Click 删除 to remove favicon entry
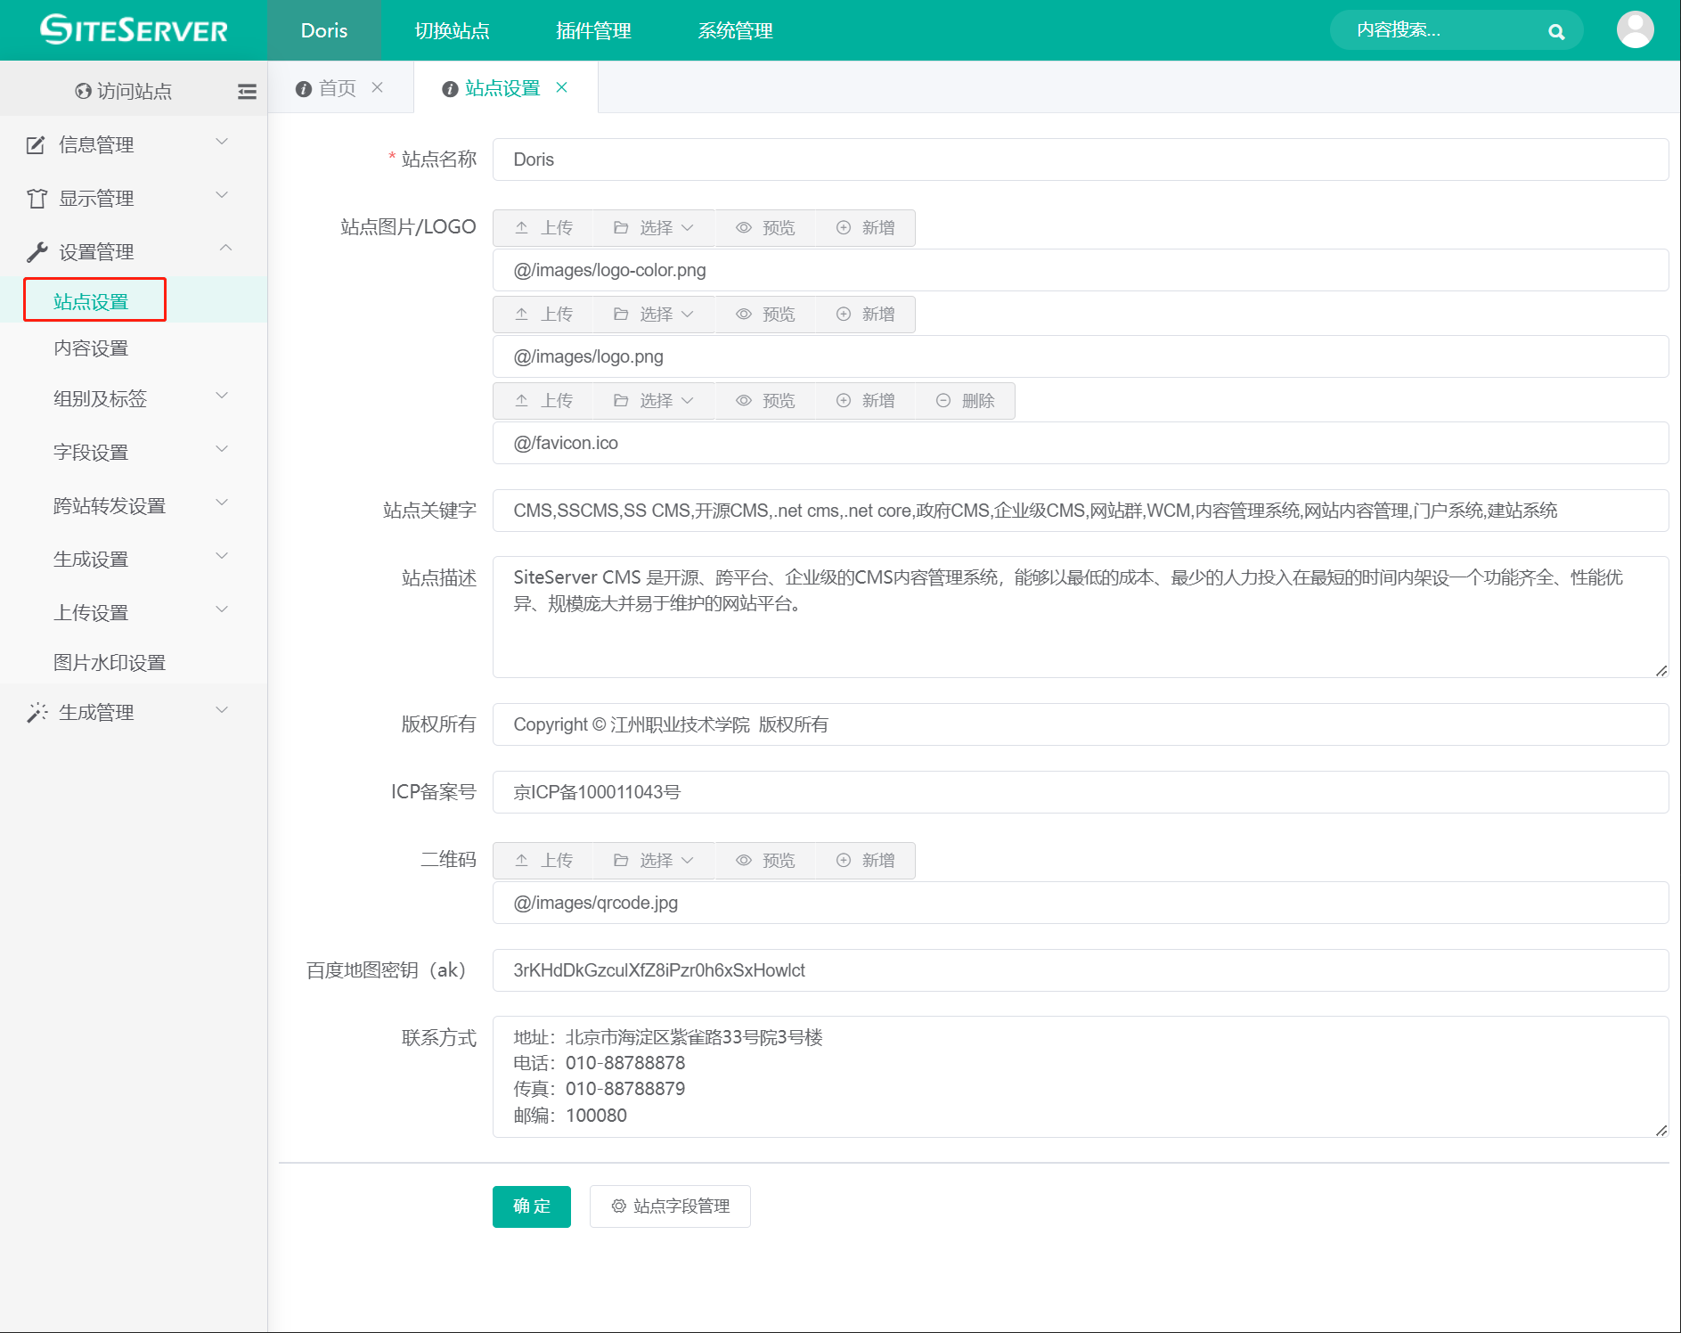 tap(965, 401)
